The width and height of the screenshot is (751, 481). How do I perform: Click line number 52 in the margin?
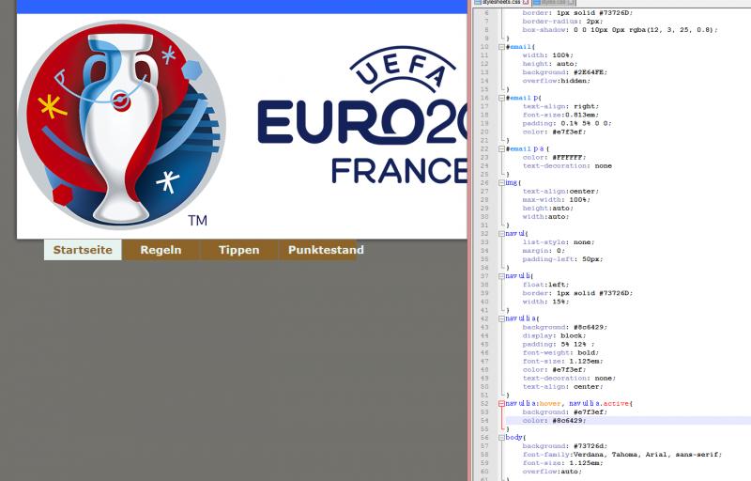tap(484, 404)
